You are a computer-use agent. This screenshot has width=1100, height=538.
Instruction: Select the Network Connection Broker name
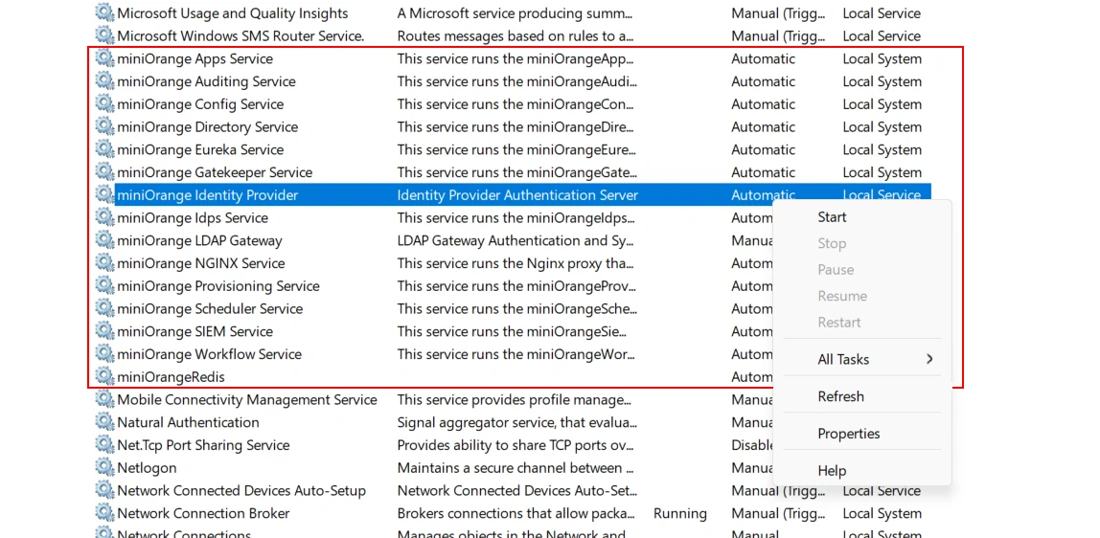pyautogui.click(x=203, y=513)
